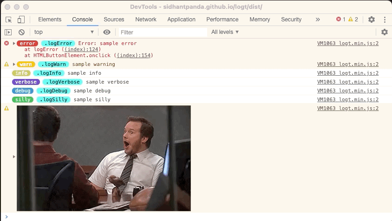Open the (index):154 stack trace link
The height and width of the screenshot is (221, 392).
(133, 55)
